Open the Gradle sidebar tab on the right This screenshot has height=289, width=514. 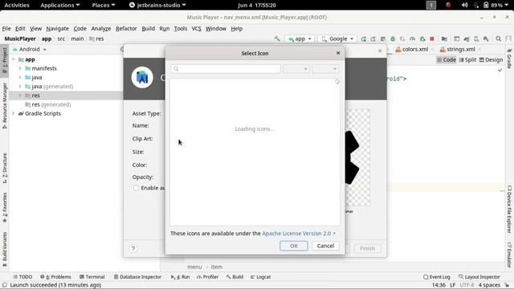click(509, 59)
